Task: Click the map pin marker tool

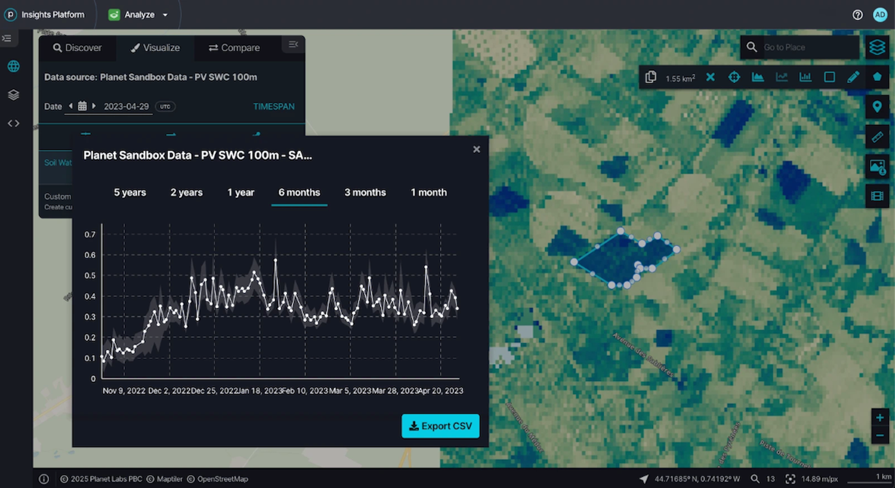Action: pos(877,107)
